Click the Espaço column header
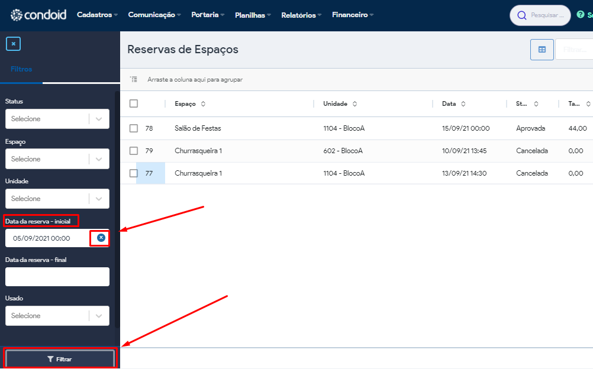 tap(185, 104)
